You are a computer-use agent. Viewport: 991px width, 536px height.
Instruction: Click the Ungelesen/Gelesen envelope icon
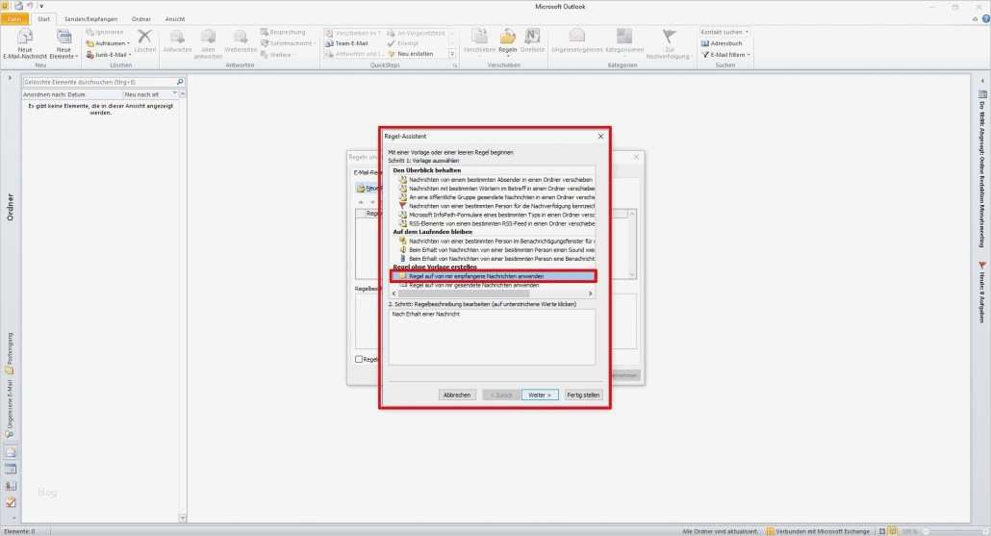(x=576, y=36)
